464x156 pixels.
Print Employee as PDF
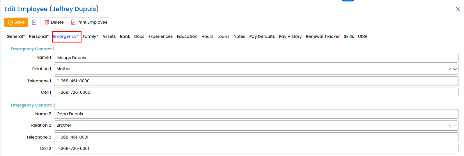coord(89,22)
